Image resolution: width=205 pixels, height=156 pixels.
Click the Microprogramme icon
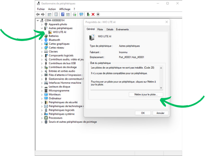click(x=46, y=90)
